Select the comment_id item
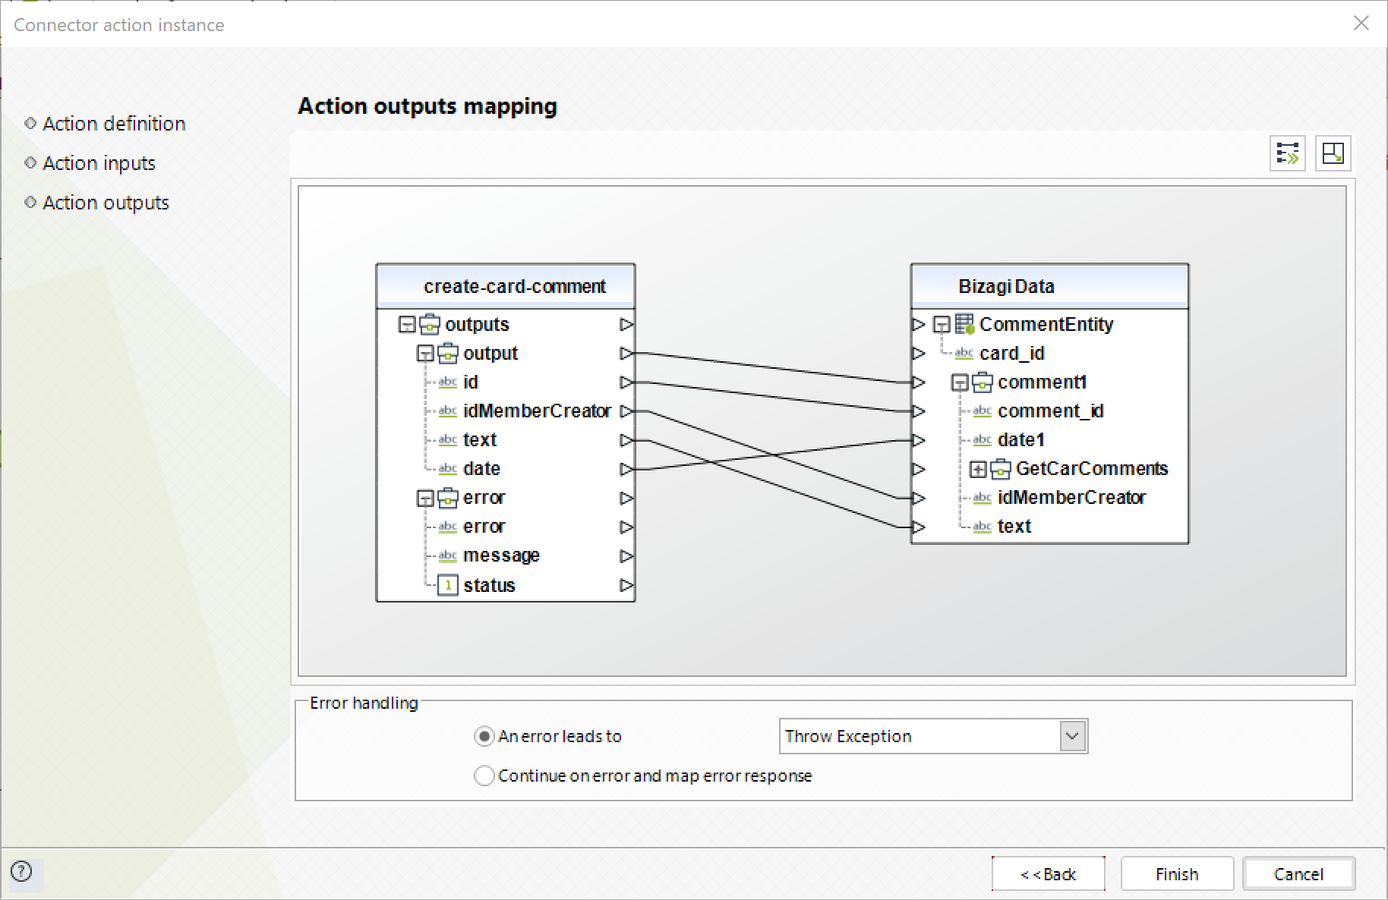 [x=1050, y=411]
